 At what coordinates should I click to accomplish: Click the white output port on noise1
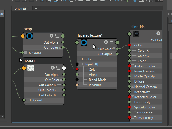pyautogui.click(x=64, y=68)
